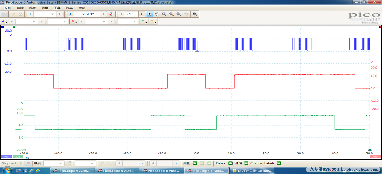Click the pink x0.3 scale button at right

coord(375,156)
